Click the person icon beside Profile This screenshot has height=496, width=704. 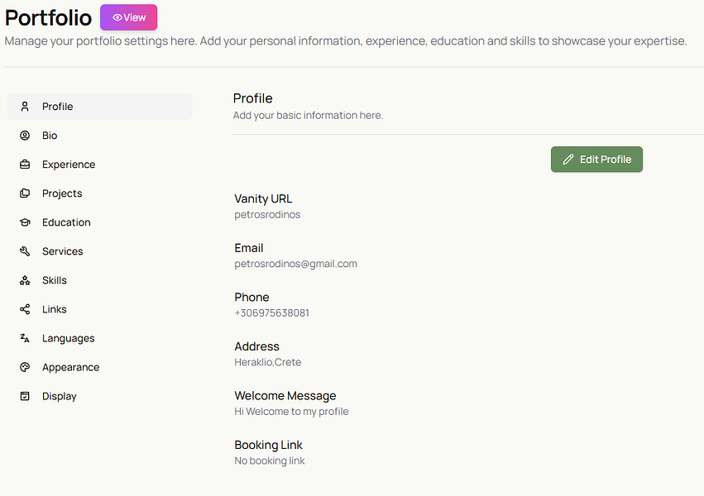tap(25, 107)
